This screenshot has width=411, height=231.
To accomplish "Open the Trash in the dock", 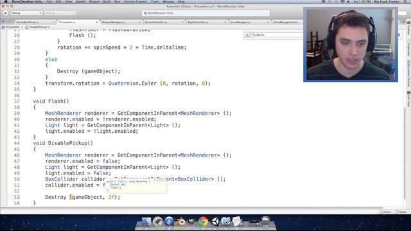I will coord(265,221).
